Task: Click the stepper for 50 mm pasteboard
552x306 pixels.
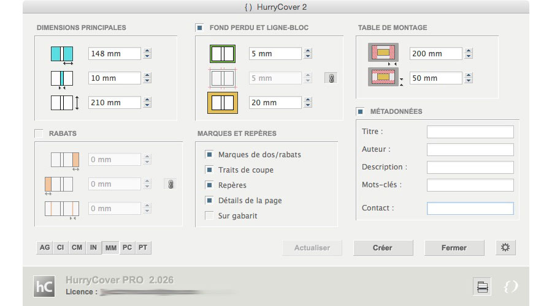Action: [469, 78]
